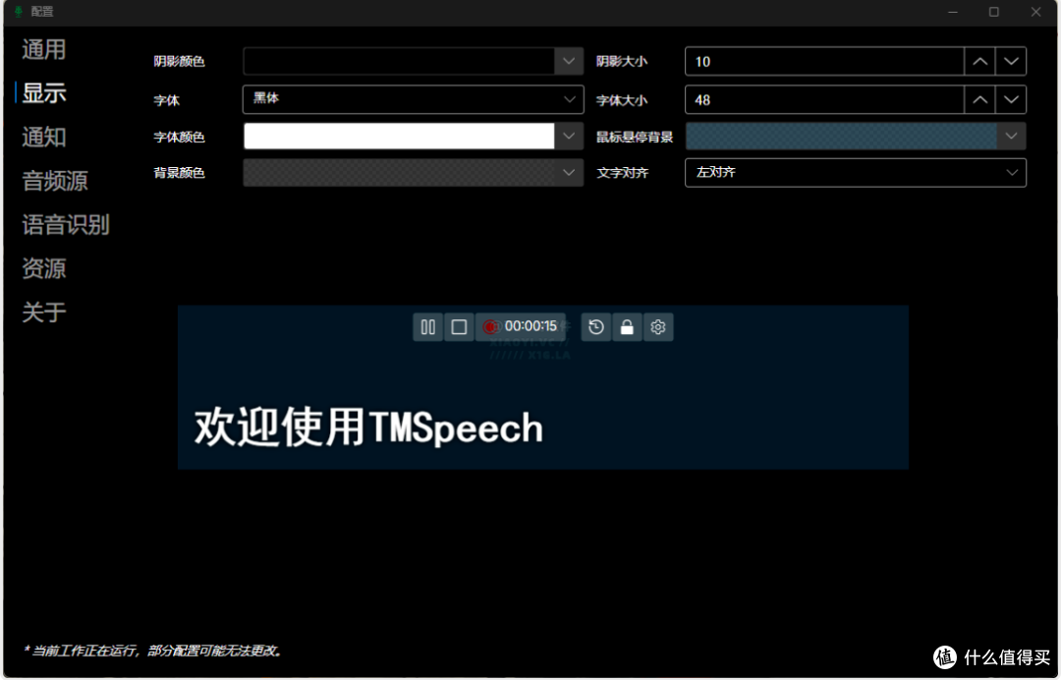This screenshot has width=1061, height=680.
Task: Click the 背景颜色 swatch
Action: (399, 173)
